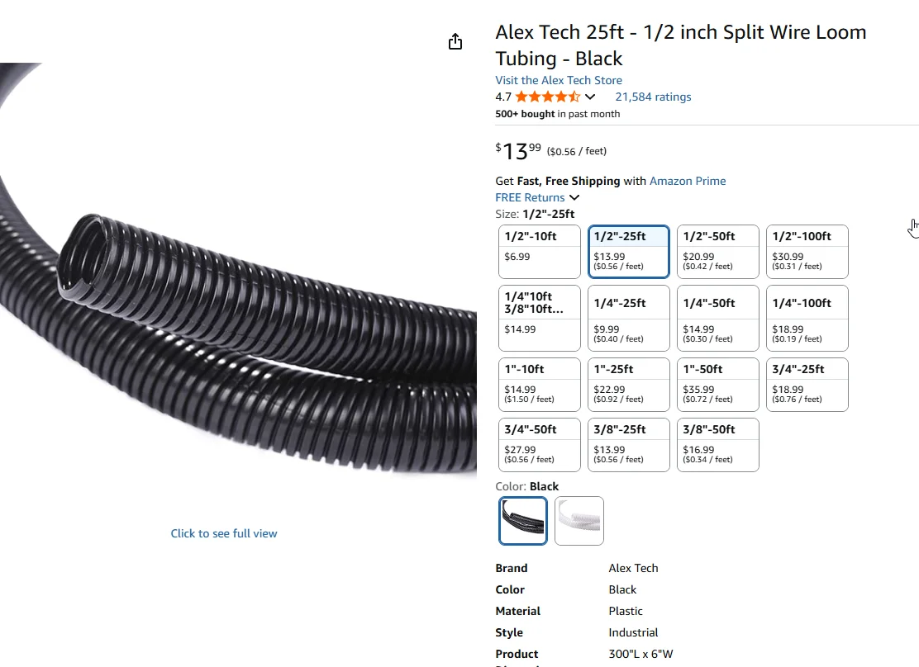Select the 1"-10ft size option
This screenshot has width=919, height=667.
[x=540, y=384]
